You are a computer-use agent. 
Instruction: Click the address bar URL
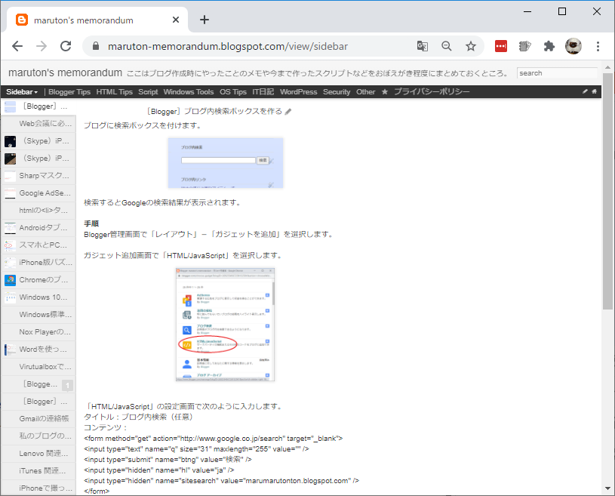pos(228,46)
